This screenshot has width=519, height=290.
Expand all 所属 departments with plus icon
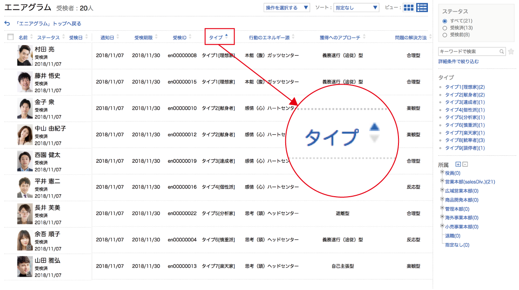pos(458,165)
